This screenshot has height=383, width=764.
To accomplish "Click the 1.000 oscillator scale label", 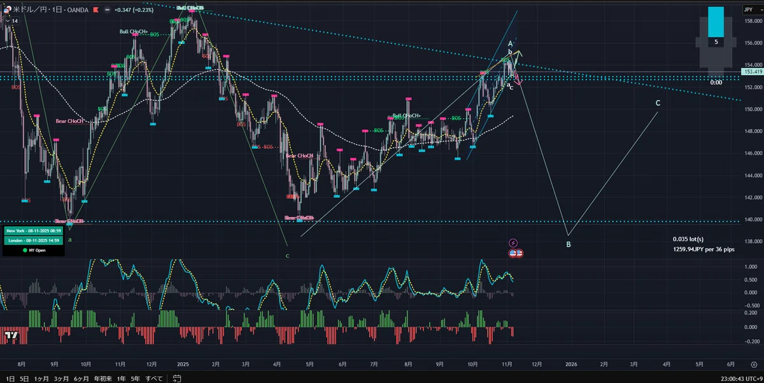I will click(x=752, y=267).
